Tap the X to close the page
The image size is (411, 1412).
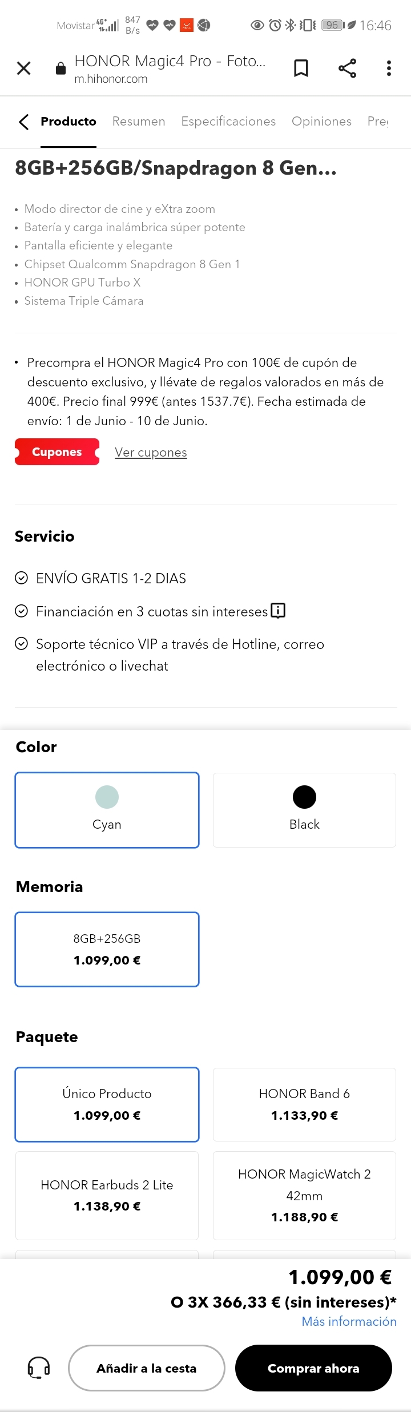tap(23, 68)
